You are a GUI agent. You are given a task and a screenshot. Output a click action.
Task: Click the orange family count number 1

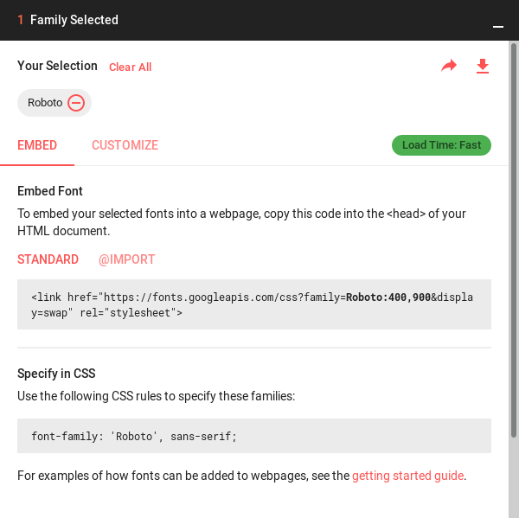tap(21, 20)
